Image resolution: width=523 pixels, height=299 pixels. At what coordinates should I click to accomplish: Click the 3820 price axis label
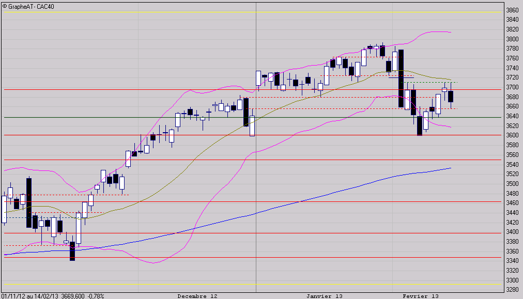pyautogui.click(x=512, y=29)
